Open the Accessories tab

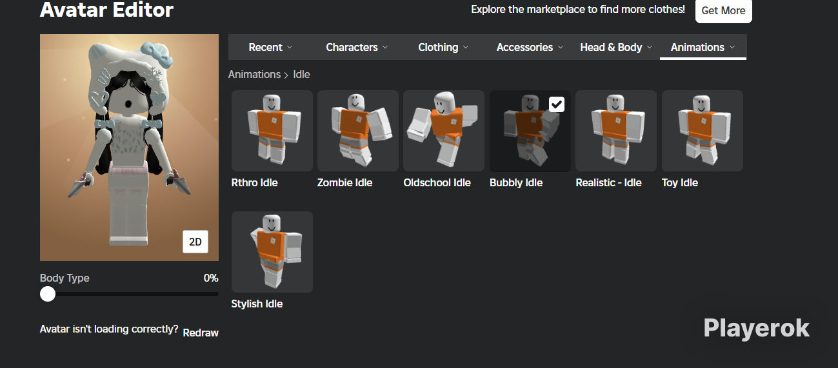(530, 47)
